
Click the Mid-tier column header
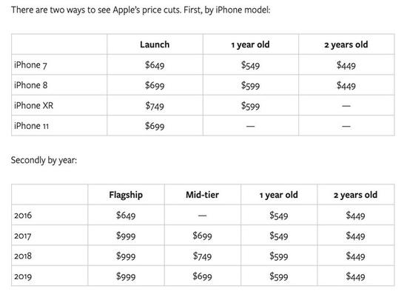click(202, 195)
